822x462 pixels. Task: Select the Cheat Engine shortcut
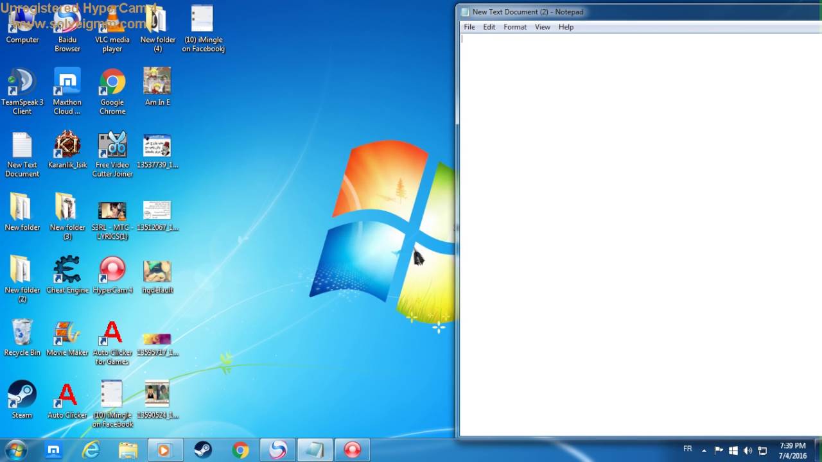(x=67, y=275)
